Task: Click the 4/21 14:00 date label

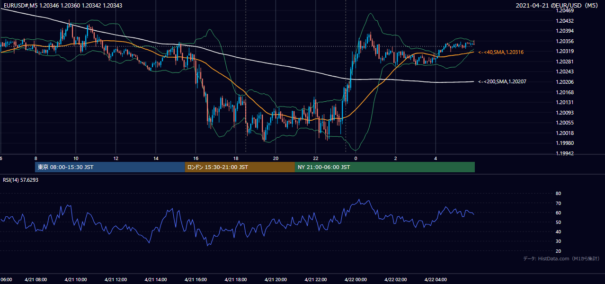Action: 156,280
